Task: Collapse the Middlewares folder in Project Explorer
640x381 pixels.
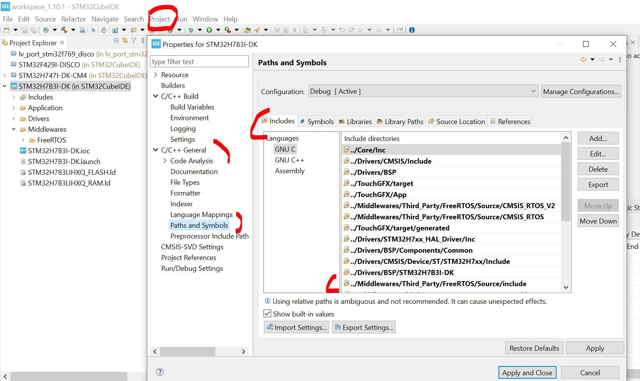Action: point(14,129)
